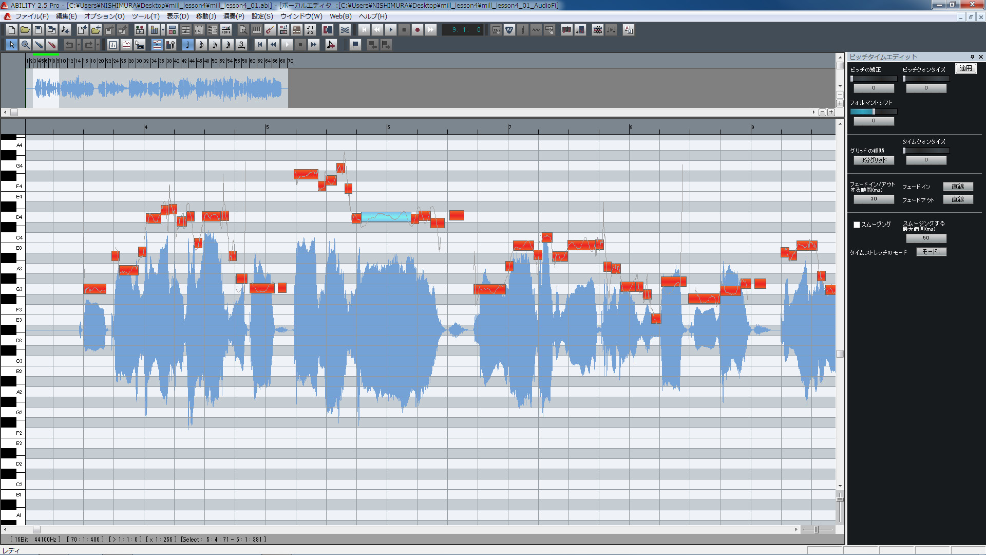Open the ファイル(F) menu
Image resolution: width=986 pixels, height=555 pixels.
click(32, 16)
